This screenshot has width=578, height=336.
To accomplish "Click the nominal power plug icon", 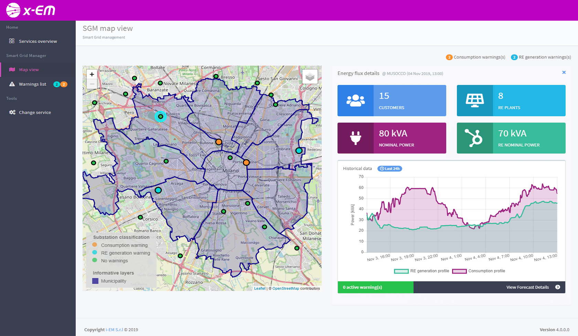I will coord(355,138).
